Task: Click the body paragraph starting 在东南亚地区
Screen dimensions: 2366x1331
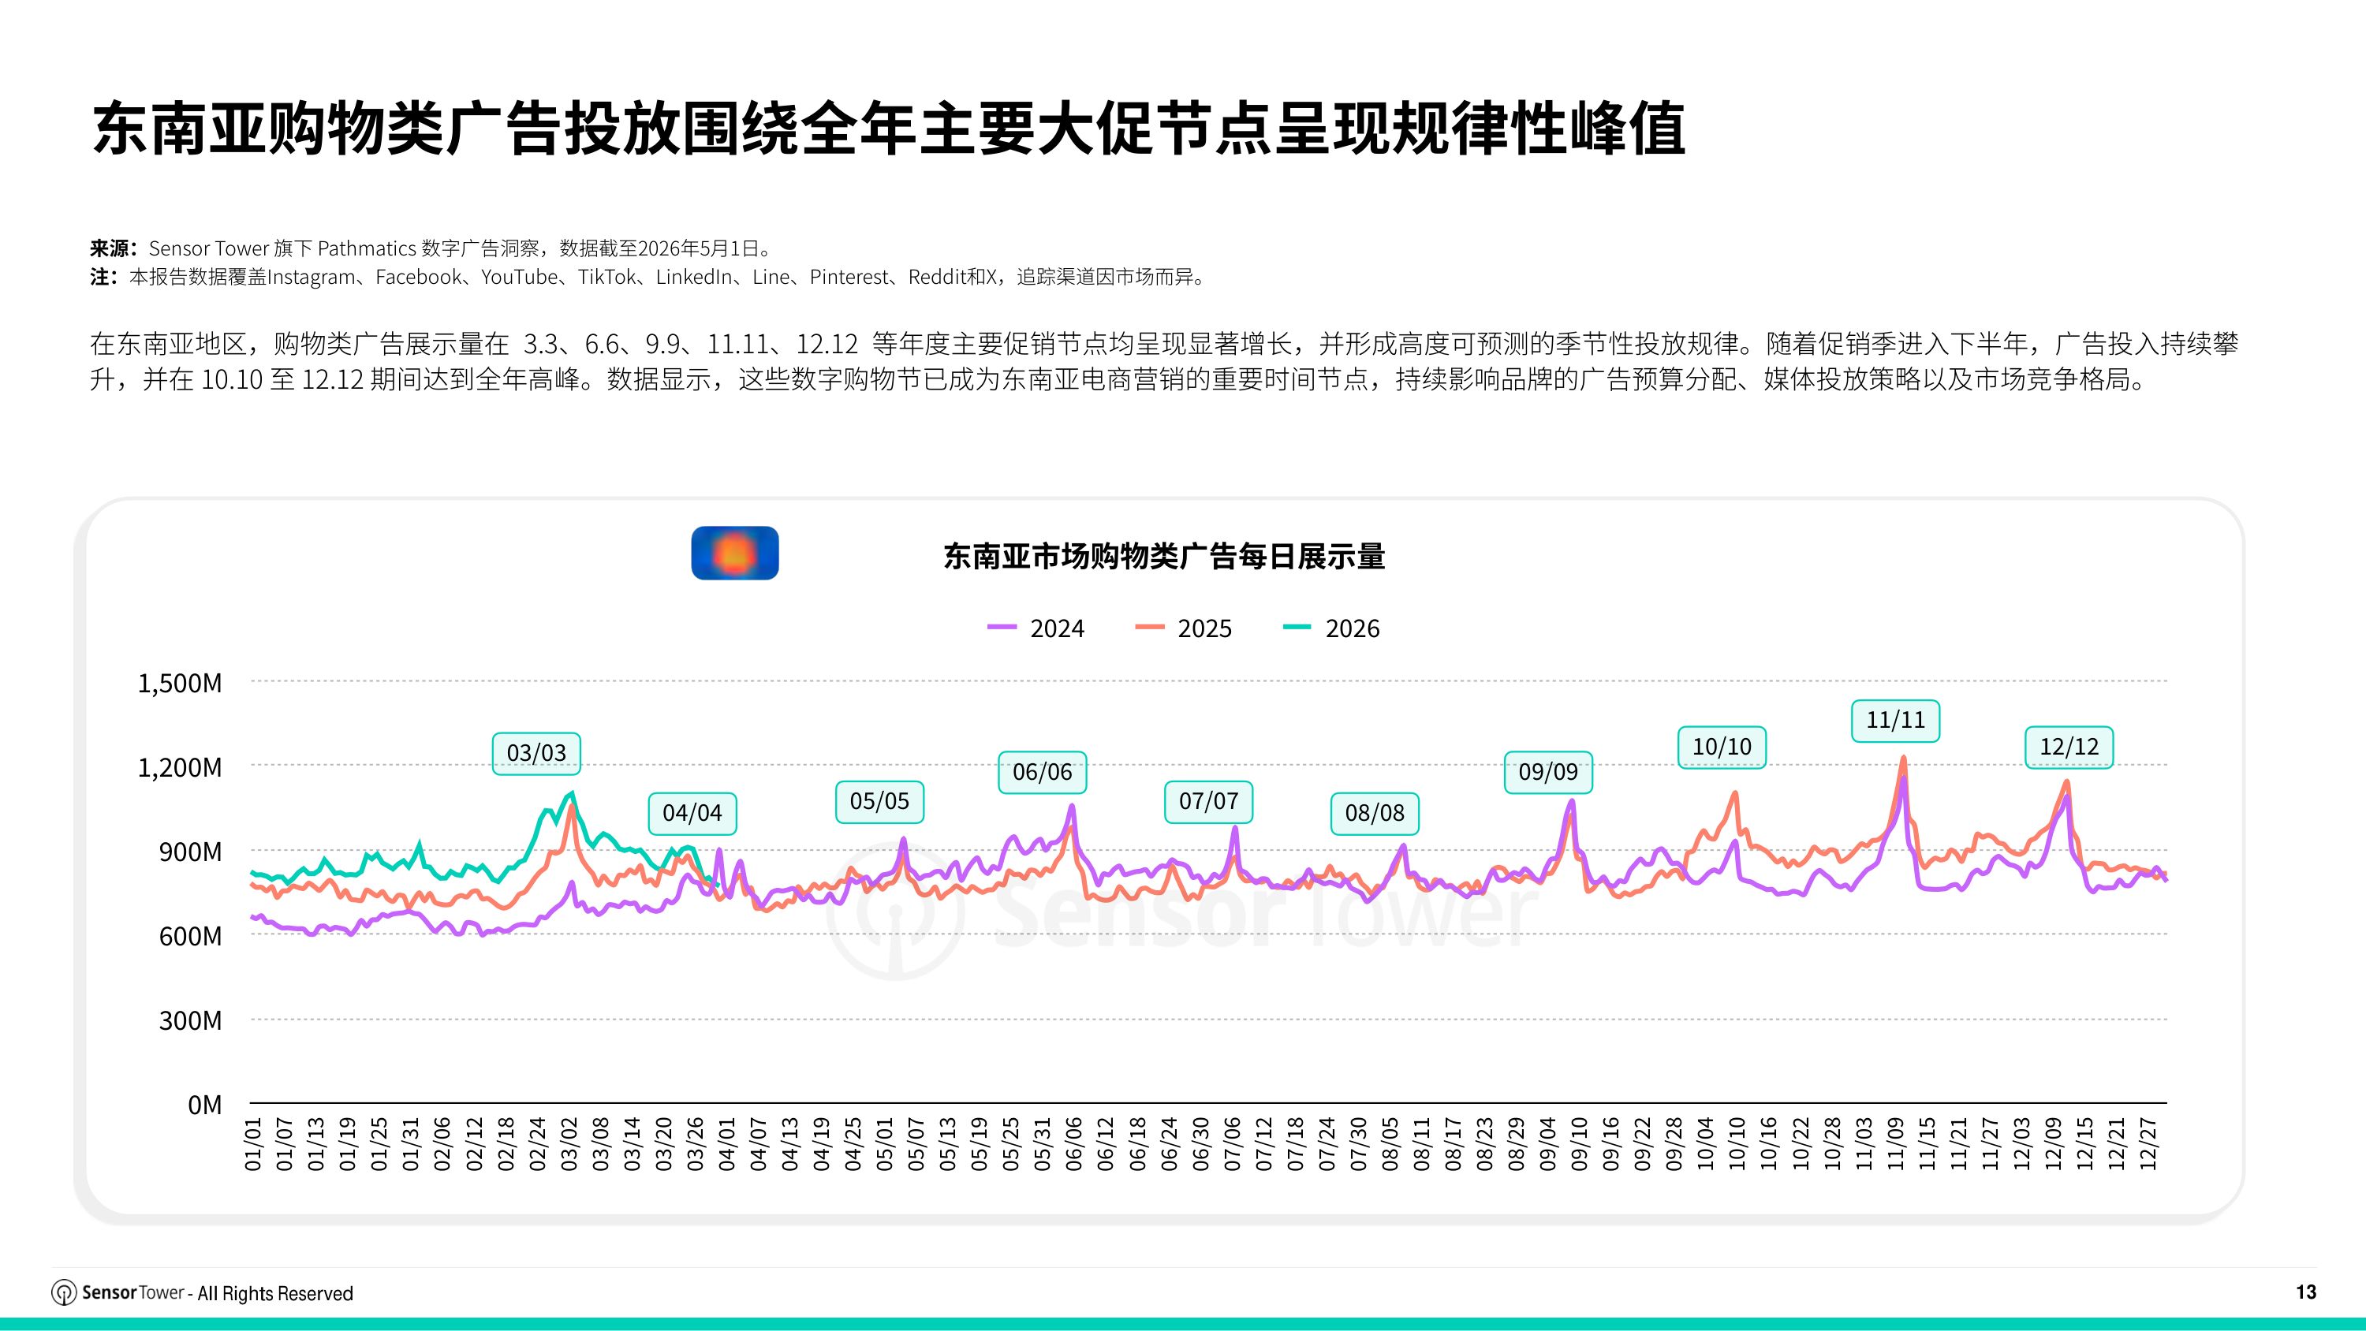Action: click(x=1164, y=361)
